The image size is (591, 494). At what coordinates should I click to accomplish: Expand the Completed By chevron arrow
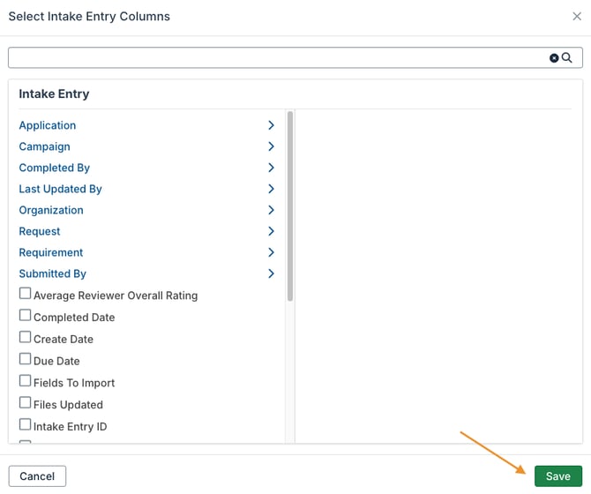271,168
